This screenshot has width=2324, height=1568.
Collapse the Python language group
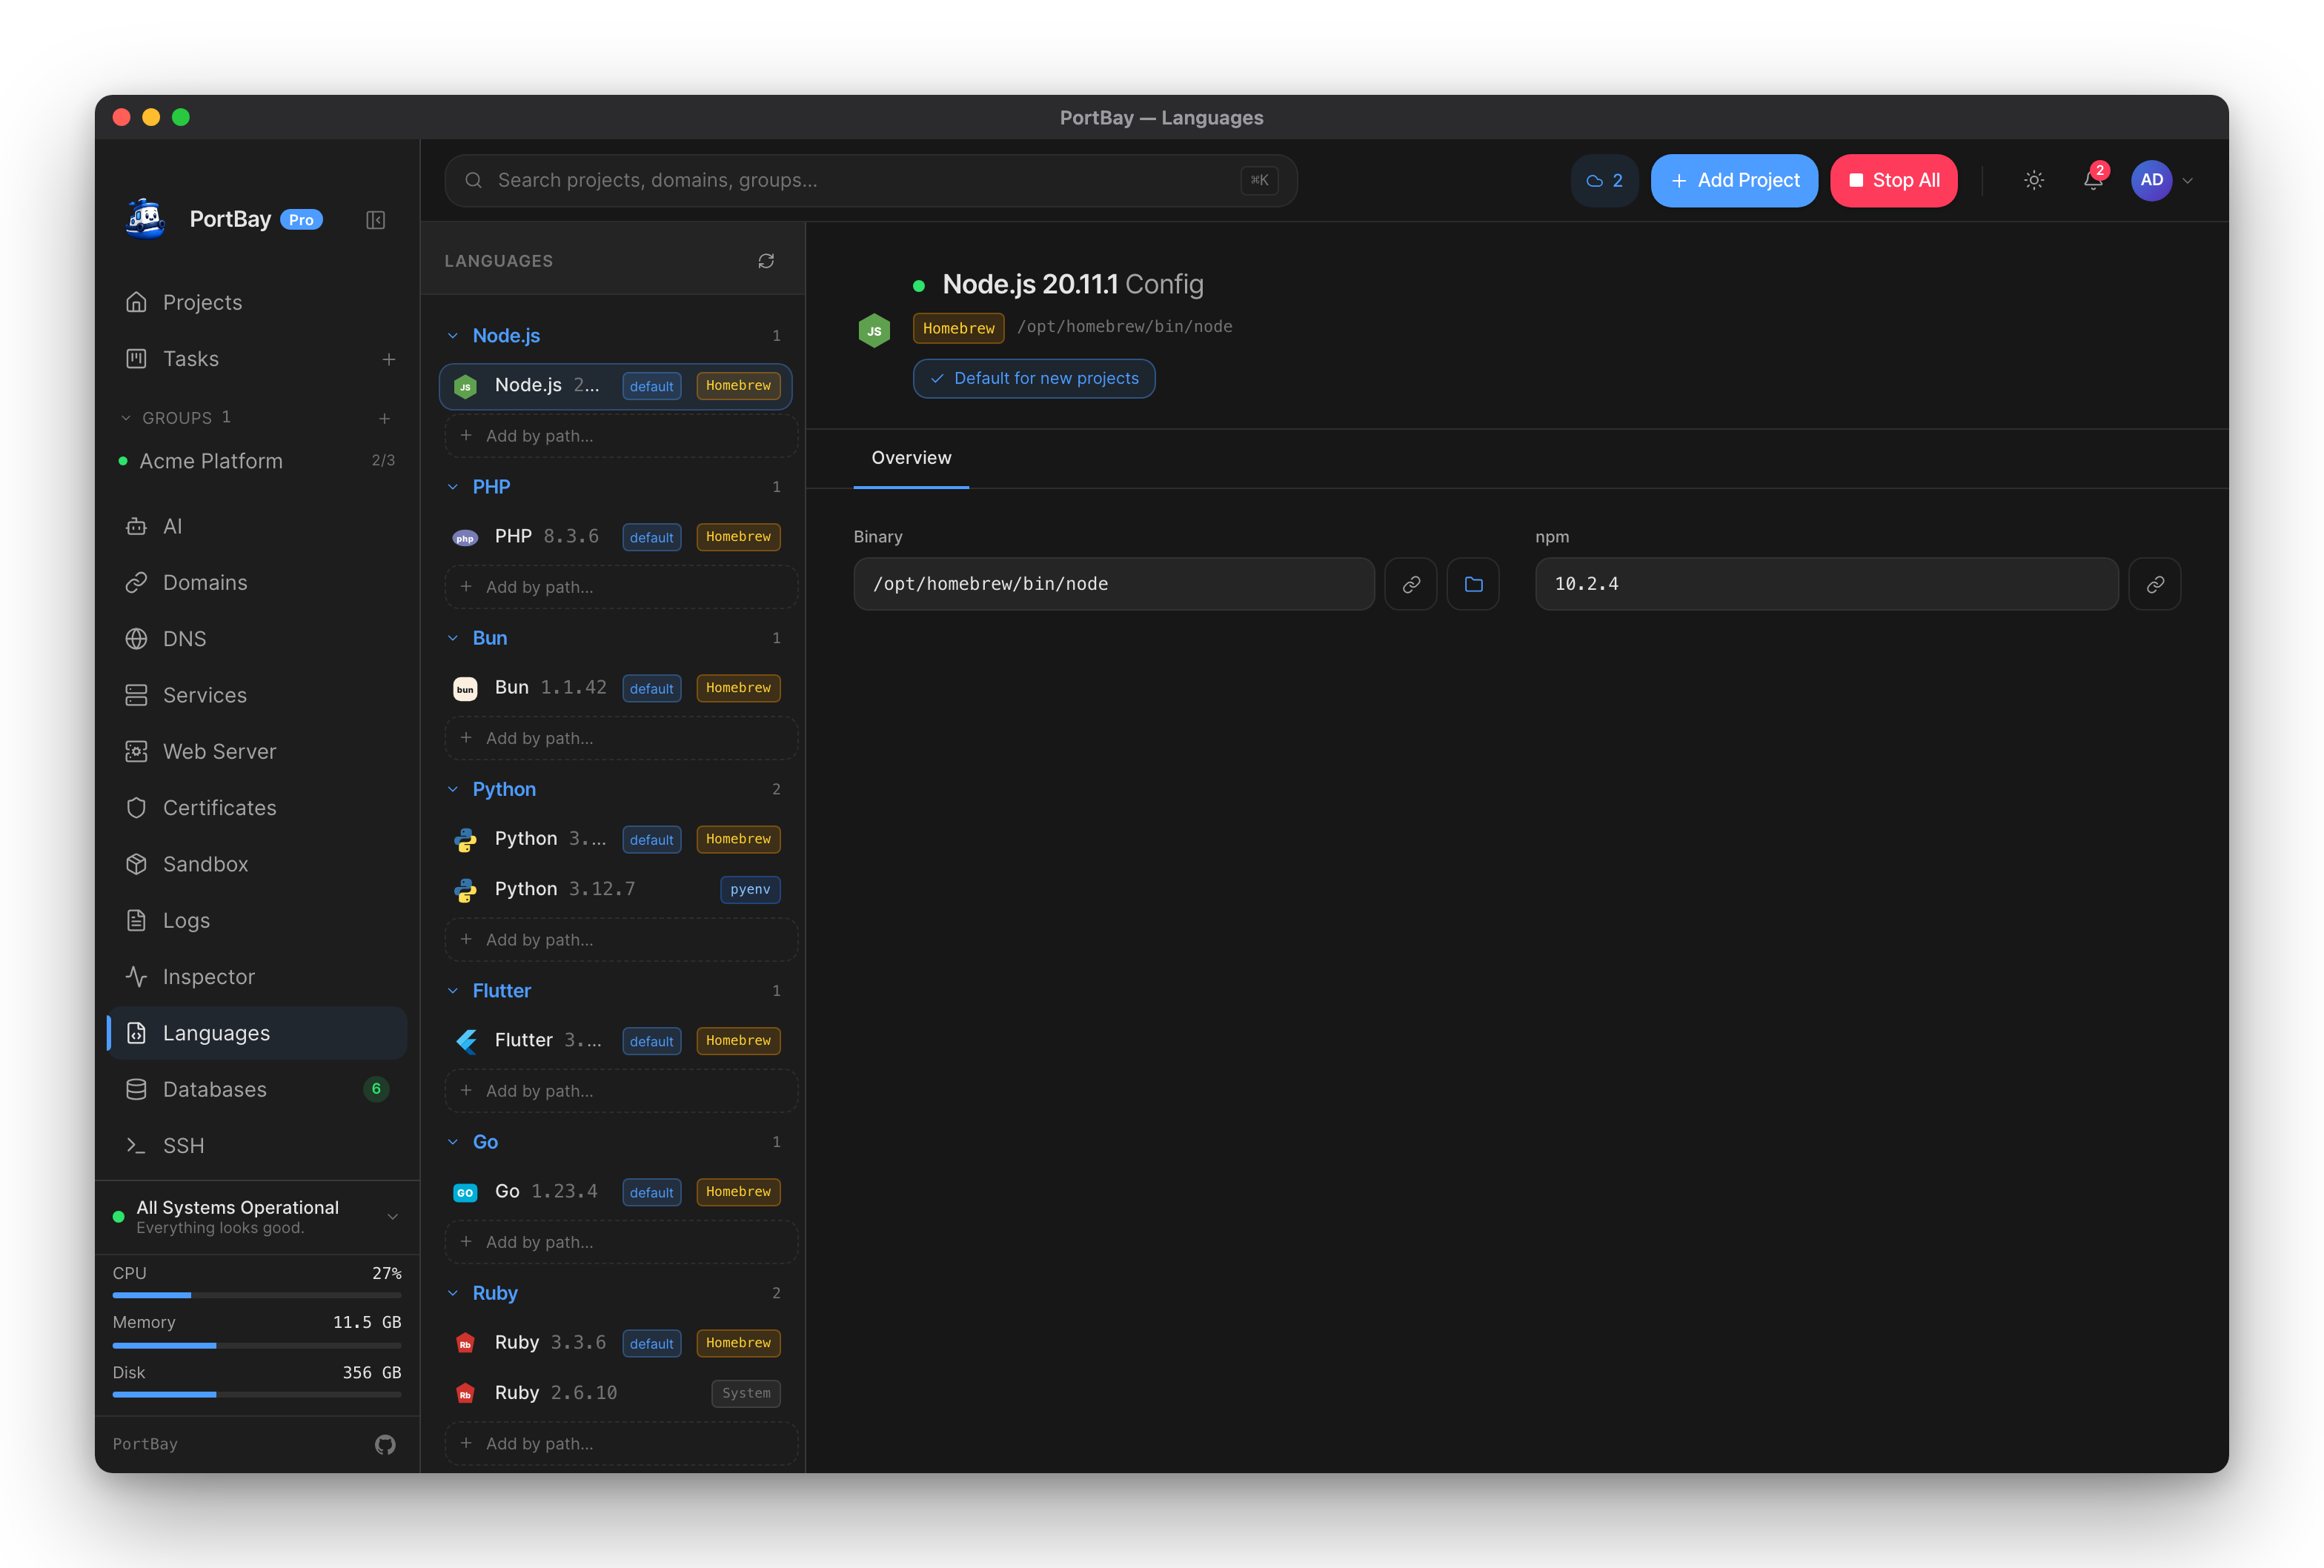click(x=453, y=789)
